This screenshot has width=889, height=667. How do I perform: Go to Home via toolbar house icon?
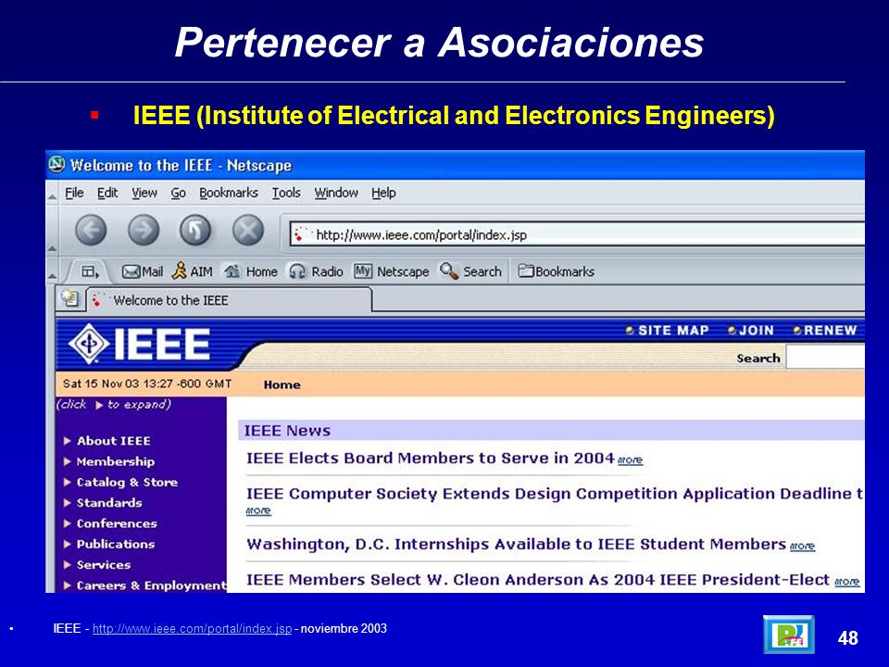click(250, 271)
